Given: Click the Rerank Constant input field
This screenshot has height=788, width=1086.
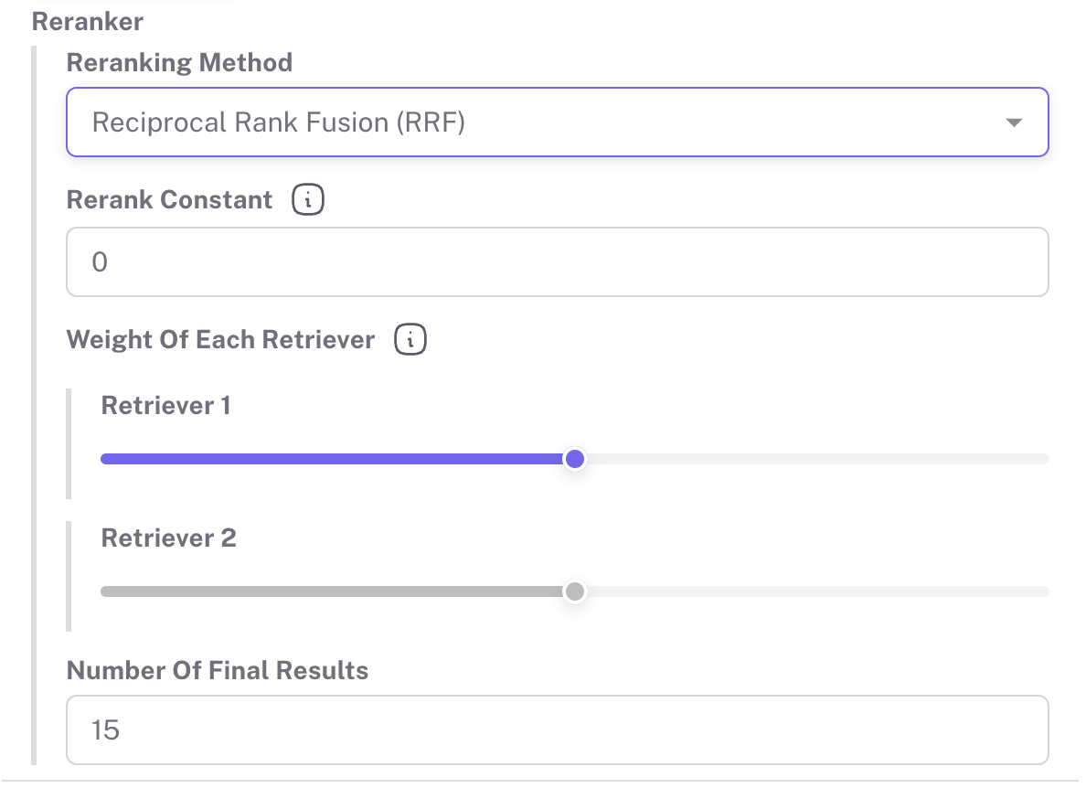Looking at the screenshot, I should tap(556, 263).
